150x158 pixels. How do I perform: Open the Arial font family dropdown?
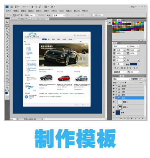click(121, 46)
